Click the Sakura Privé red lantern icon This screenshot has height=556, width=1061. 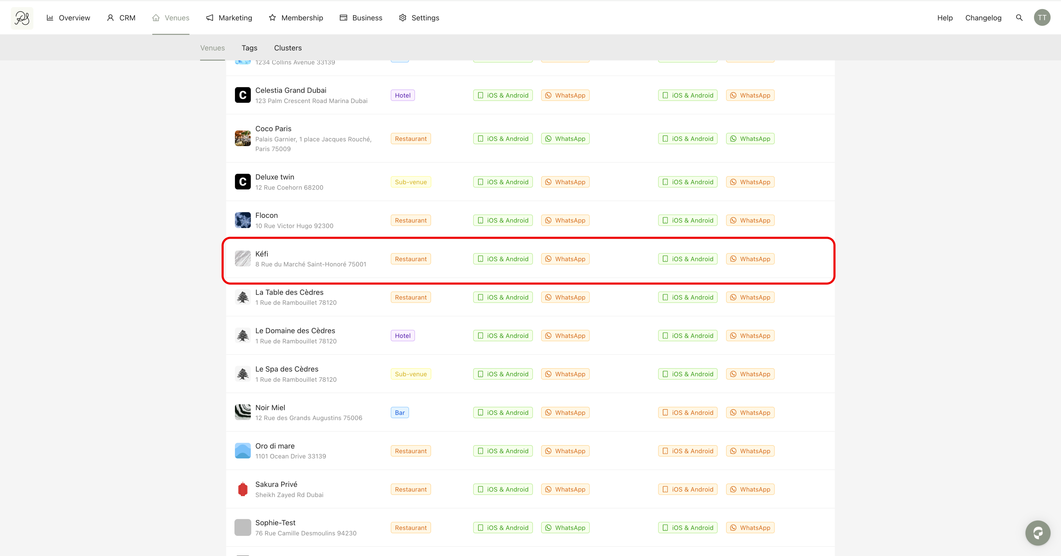[243, 489]
